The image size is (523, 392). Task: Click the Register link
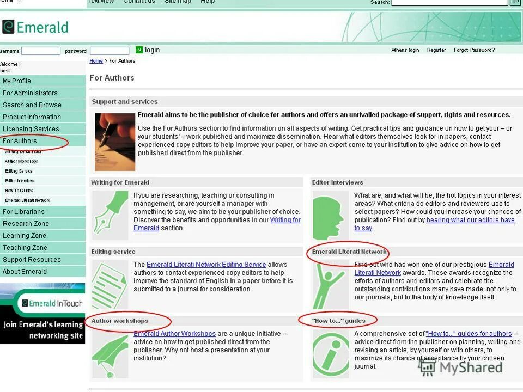[436, 50]
